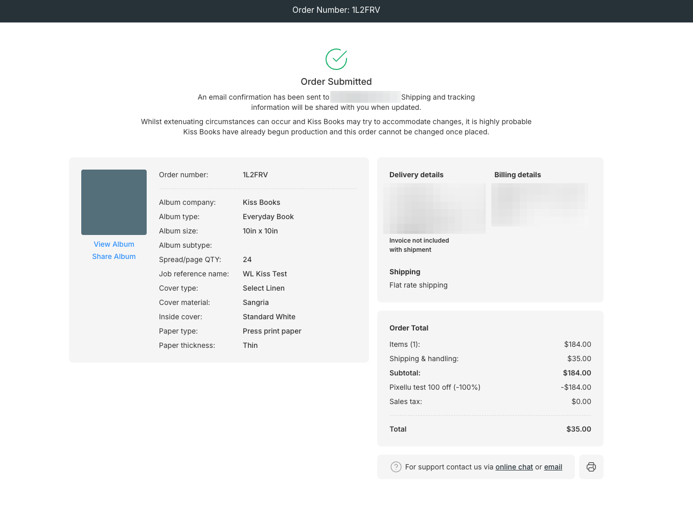Click the Sales tax $0.00 amount

click(581, 401)
